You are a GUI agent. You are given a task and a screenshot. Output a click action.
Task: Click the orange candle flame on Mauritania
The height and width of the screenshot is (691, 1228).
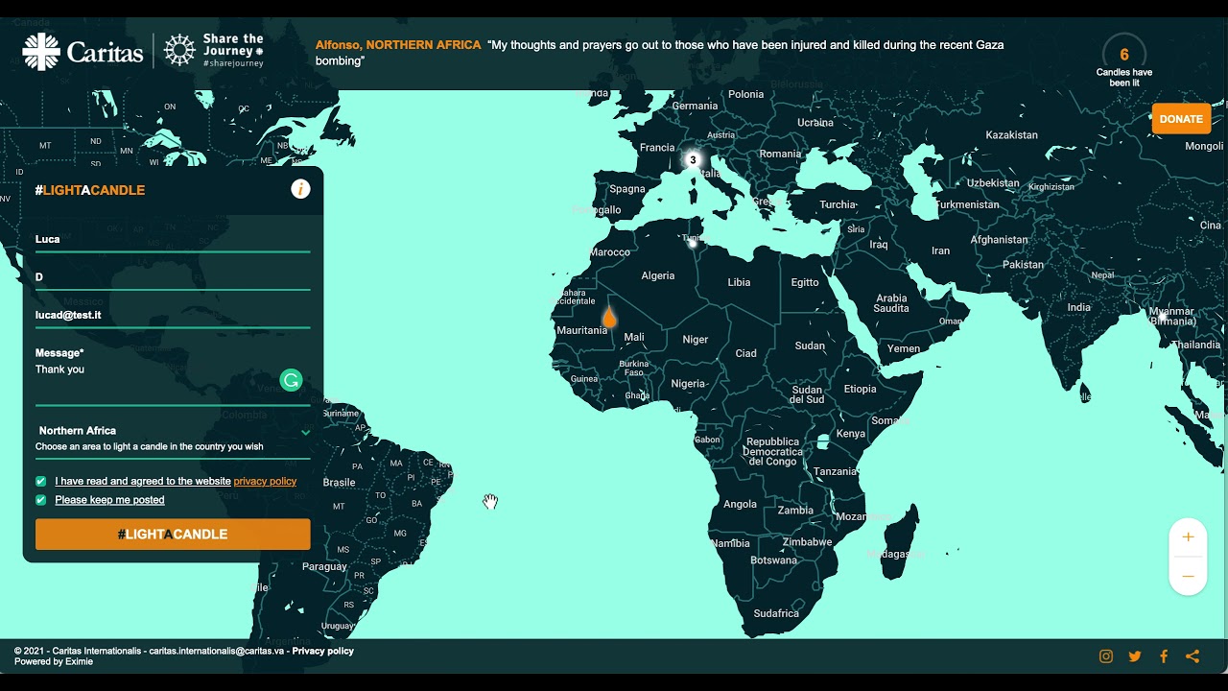(x=608, y=318)
